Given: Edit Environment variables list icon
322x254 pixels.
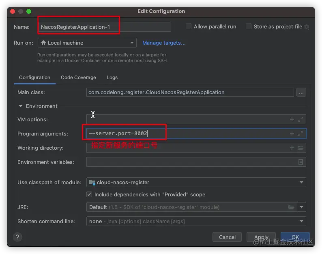Looking at the screenshot, I should click(301, 162).
